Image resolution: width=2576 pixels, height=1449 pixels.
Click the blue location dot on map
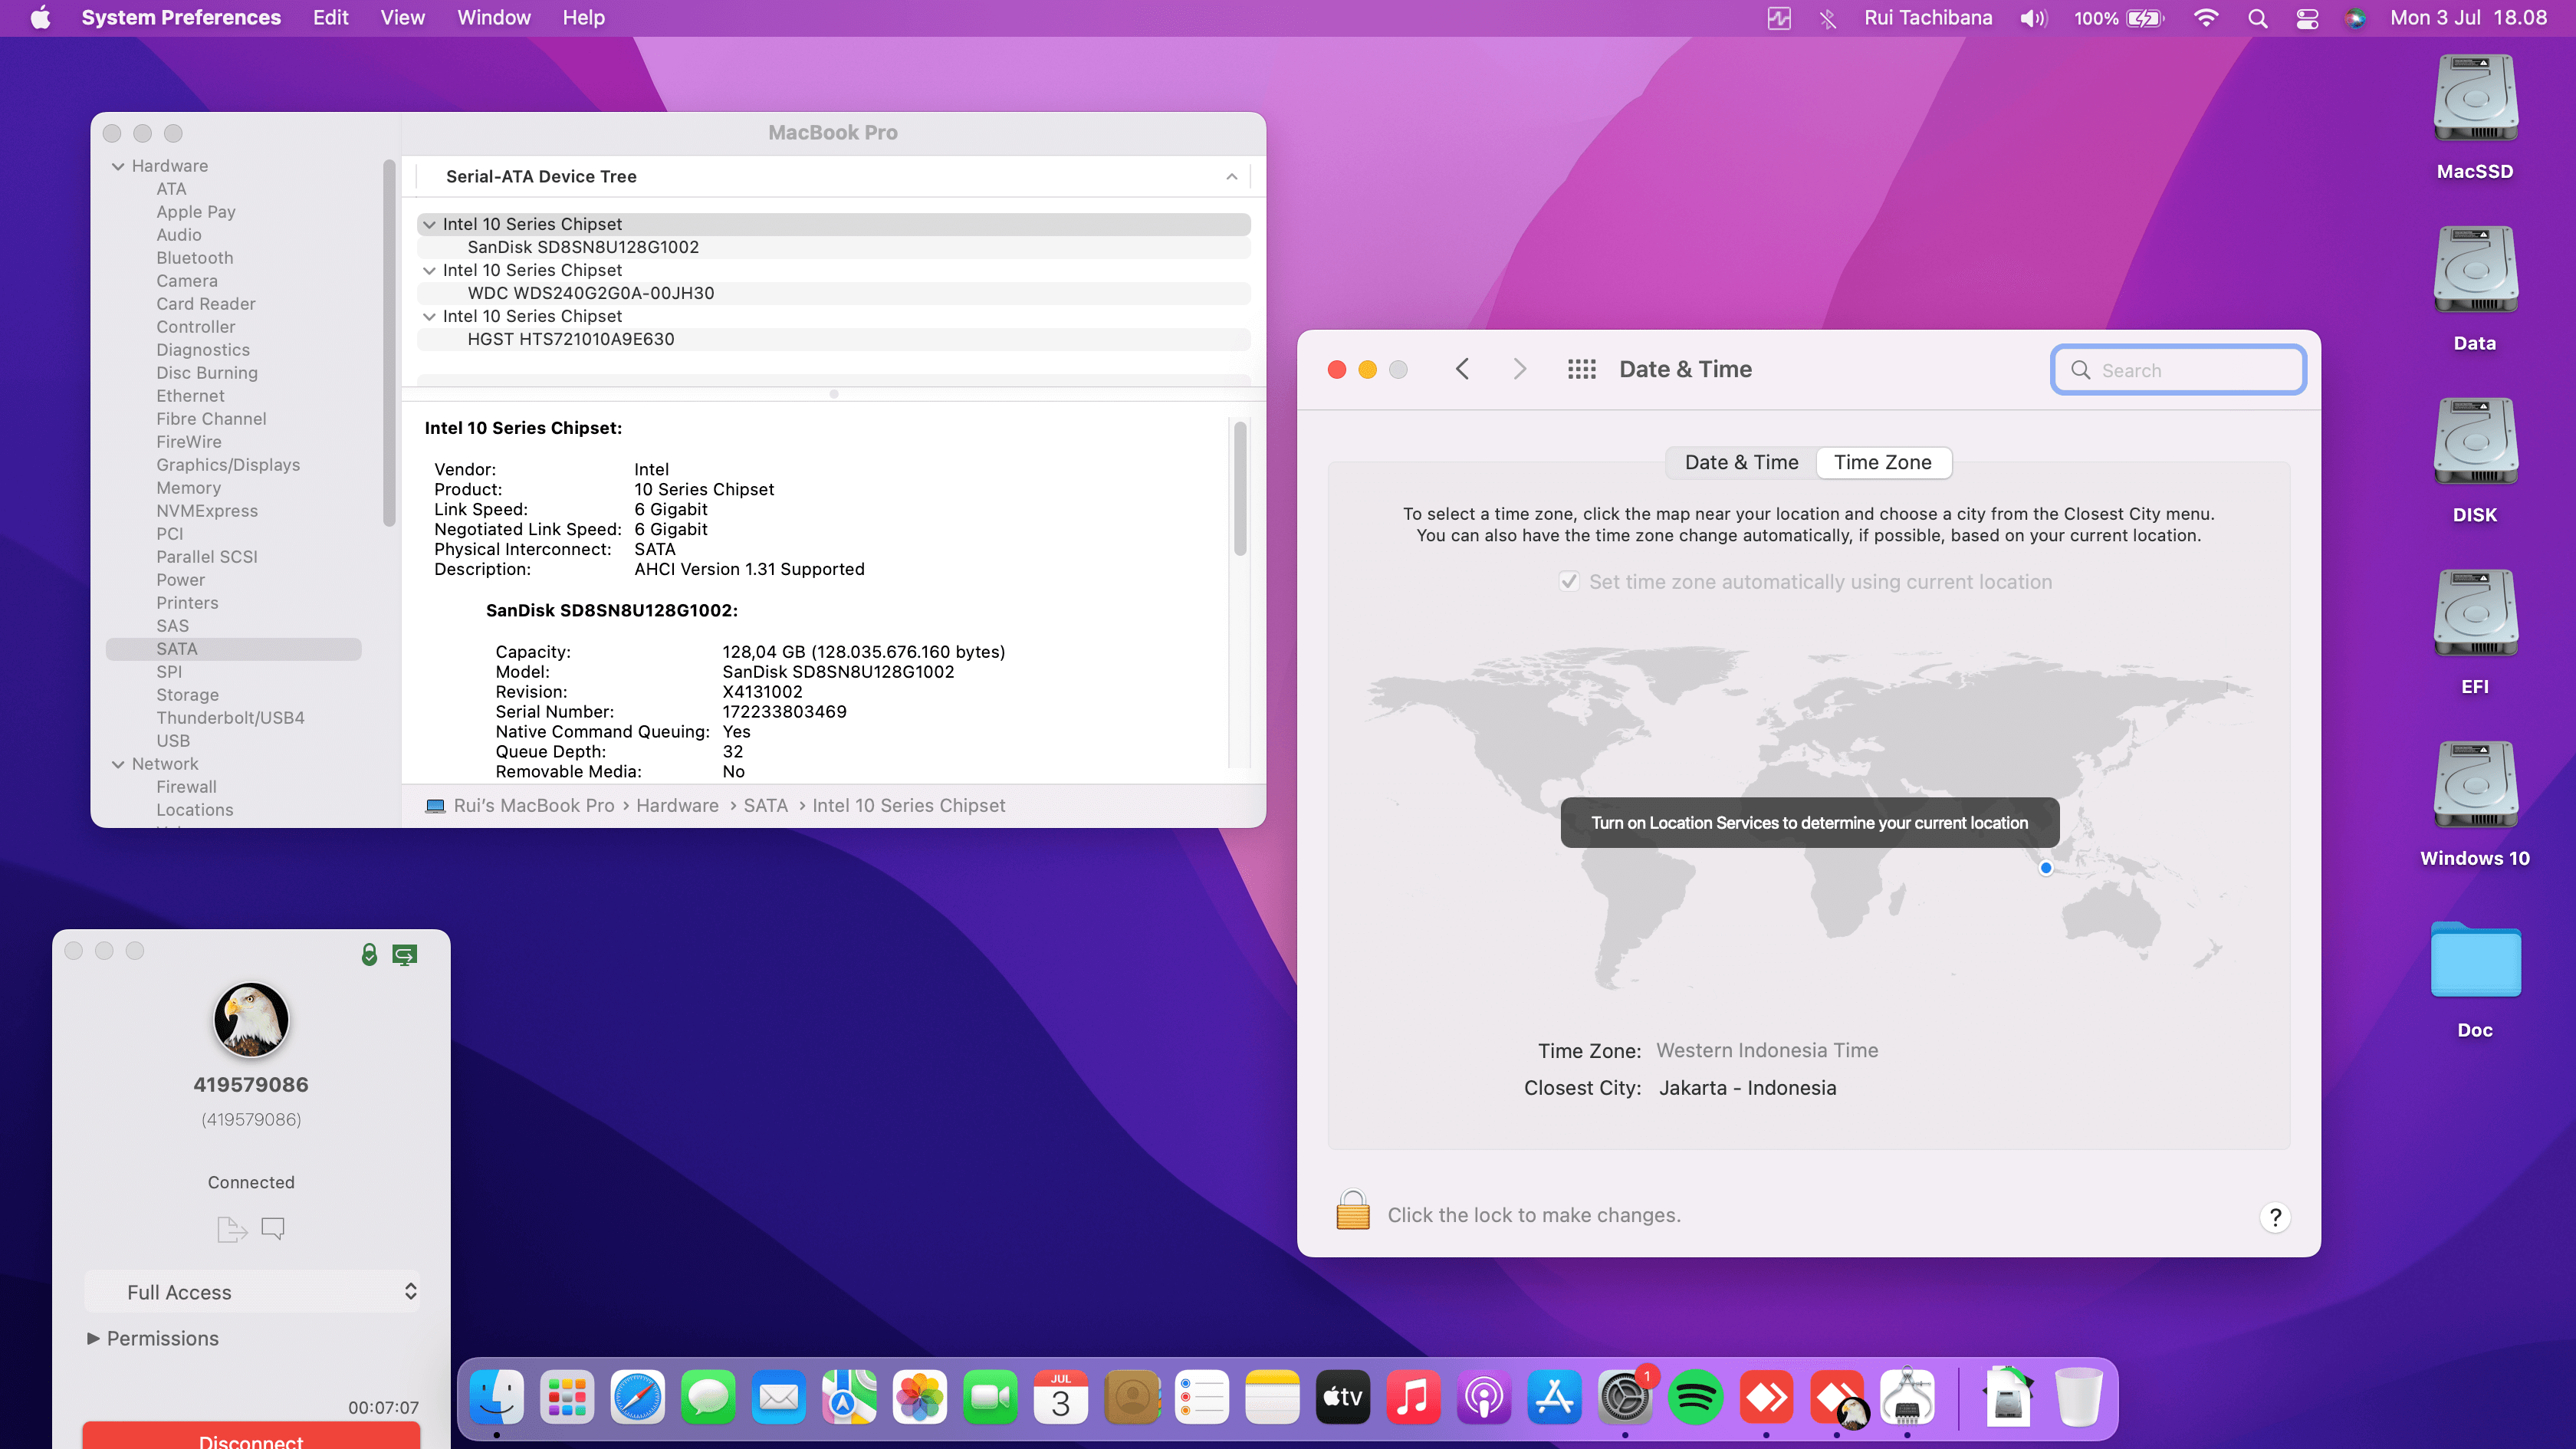pos(2046,868)
